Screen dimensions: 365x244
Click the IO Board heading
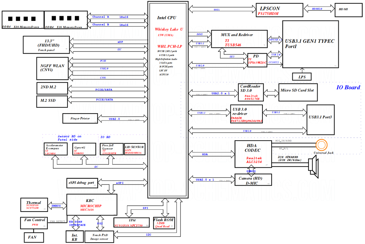pos(348,87)
